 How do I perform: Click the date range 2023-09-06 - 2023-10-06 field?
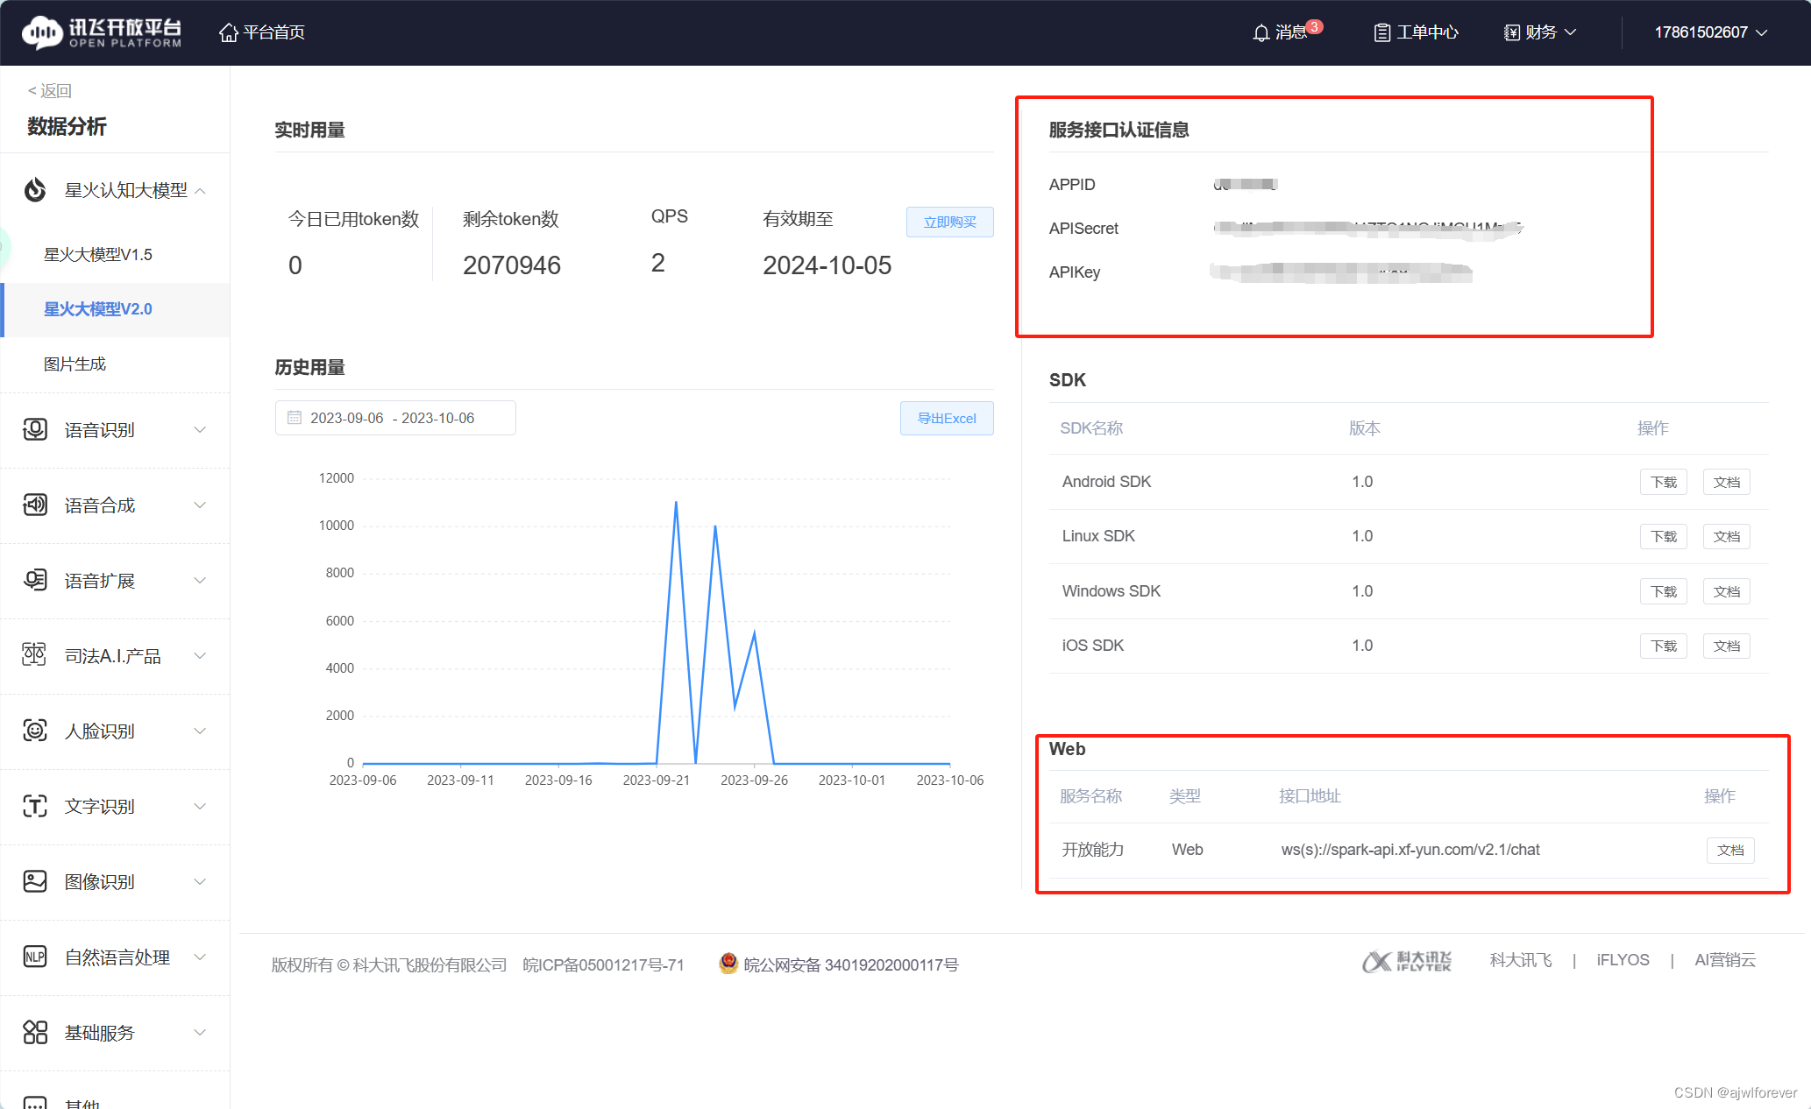pos(395,418)
